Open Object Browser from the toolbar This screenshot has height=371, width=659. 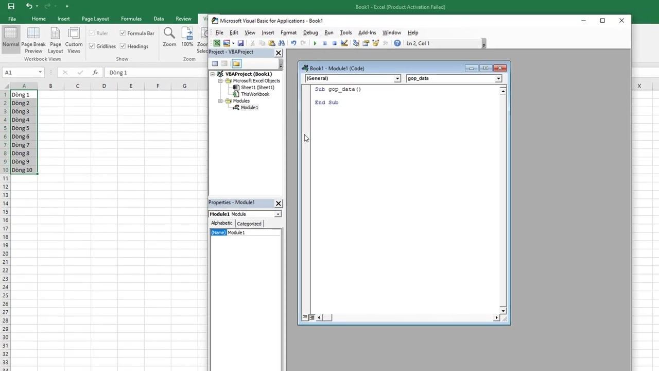(x=375, y=43)
